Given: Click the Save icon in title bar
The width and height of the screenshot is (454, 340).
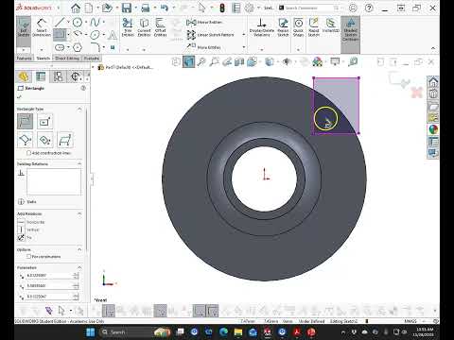Looking at the screenshot, I should (127, 8).
